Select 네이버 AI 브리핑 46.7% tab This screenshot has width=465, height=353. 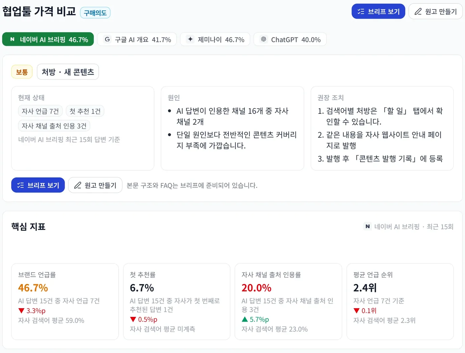click(48, 39)
